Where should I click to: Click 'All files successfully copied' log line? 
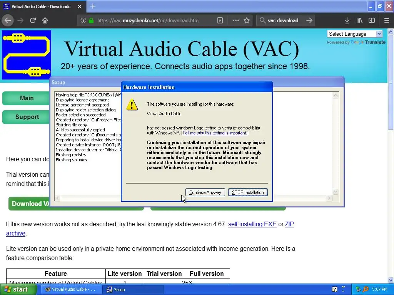(80, 130)
